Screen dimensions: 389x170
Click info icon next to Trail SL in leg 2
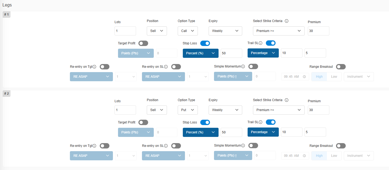pos(260,122)
